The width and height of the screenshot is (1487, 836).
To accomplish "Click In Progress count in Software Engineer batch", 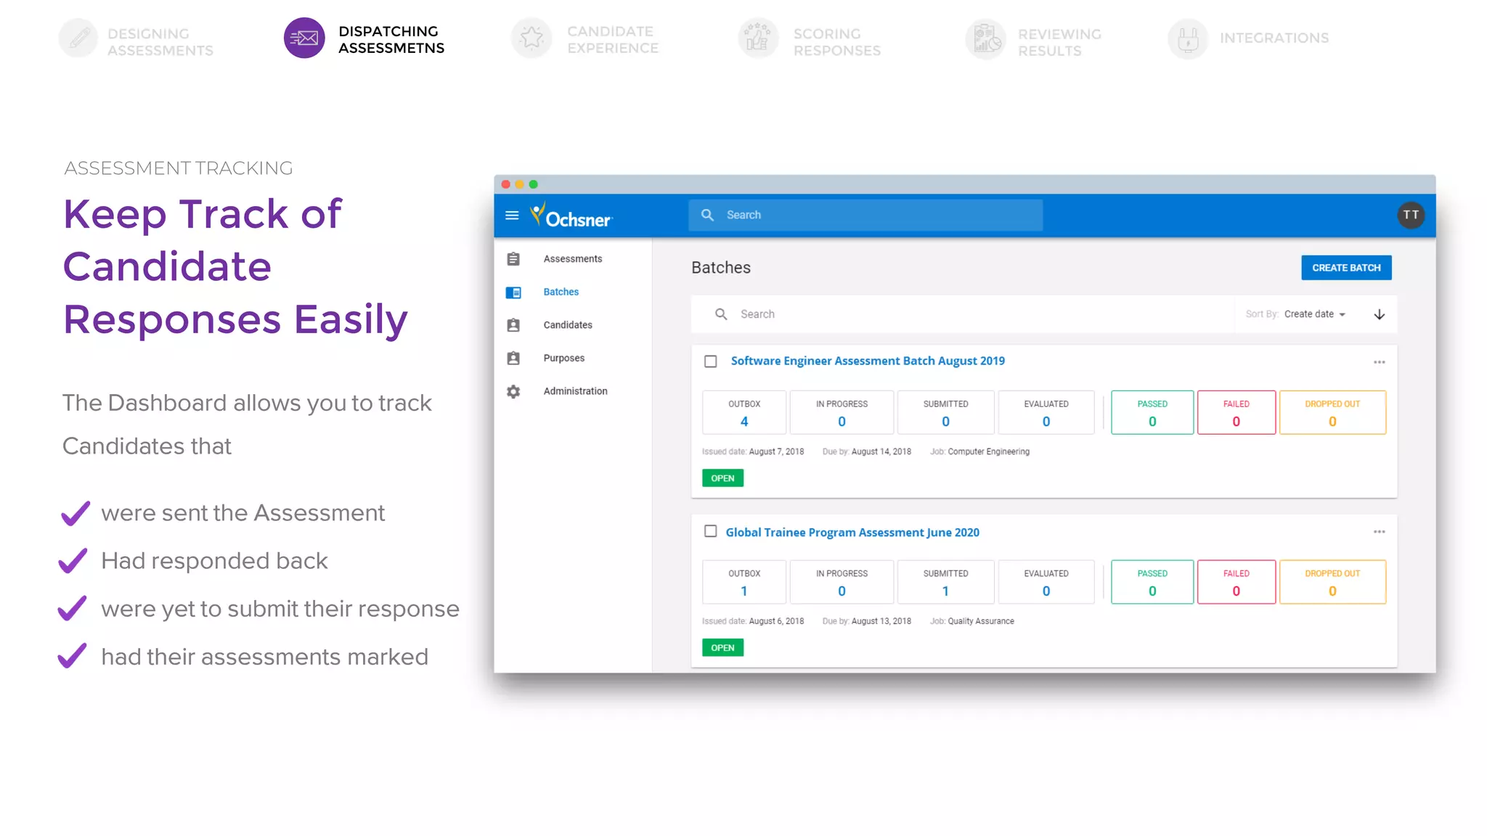I will [x=842, y=413].
